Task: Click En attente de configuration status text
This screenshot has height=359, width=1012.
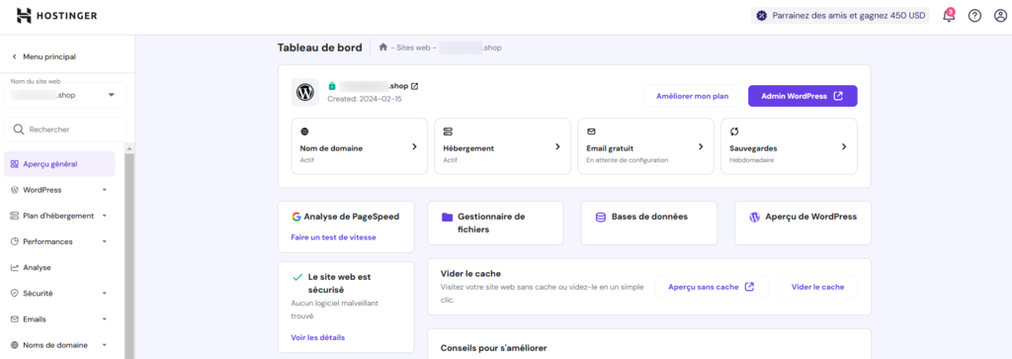Action: [628, 160]
